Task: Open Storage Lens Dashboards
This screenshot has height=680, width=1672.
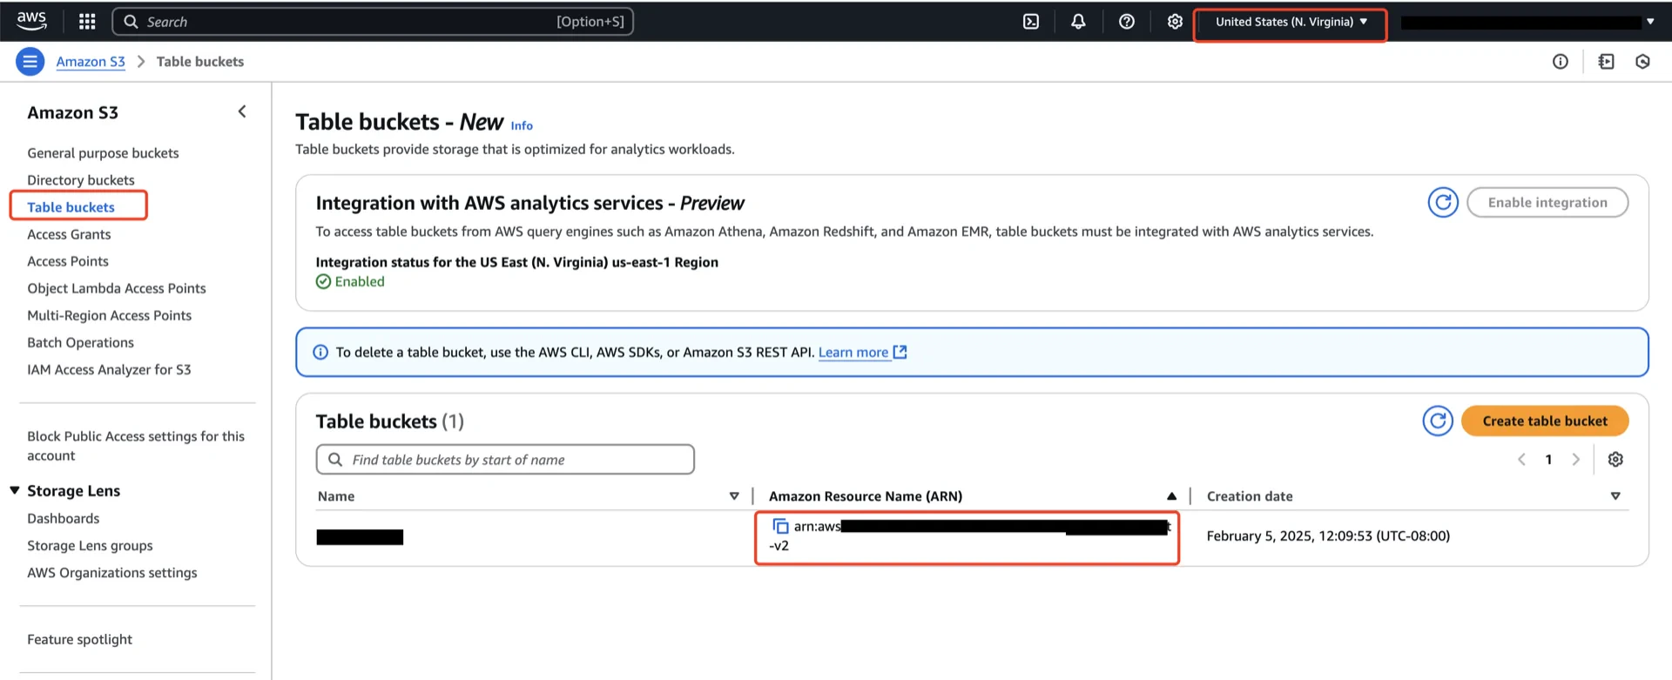Action: tap(64, 518)
